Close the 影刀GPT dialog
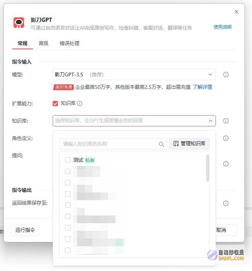Image resolution: width=252 pixels, height=271 pixels. 237,12
